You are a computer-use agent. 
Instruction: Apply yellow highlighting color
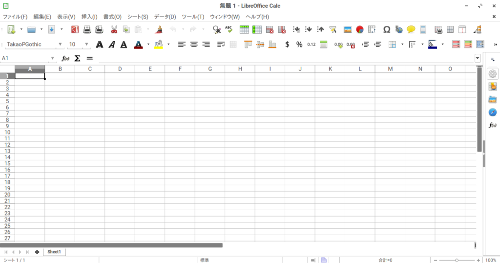(159, 44)
